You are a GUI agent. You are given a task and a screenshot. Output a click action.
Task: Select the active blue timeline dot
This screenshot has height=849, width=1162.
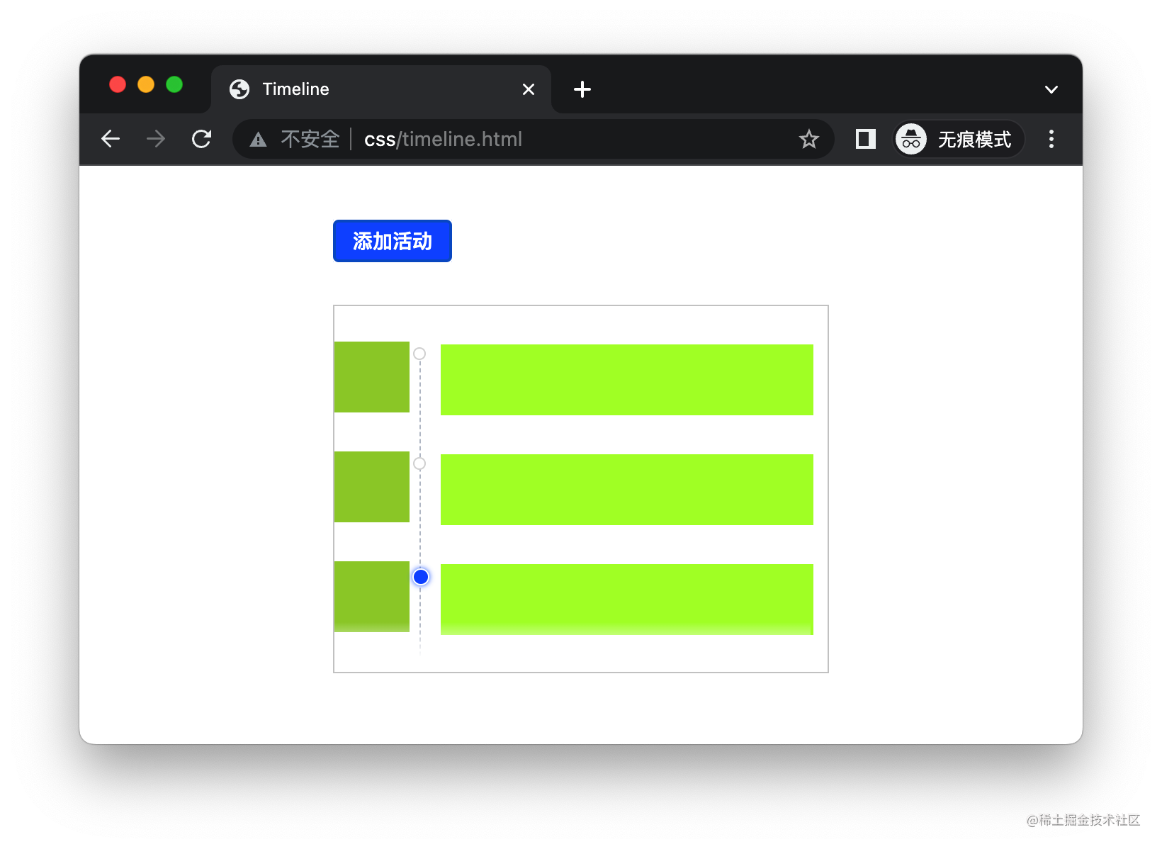point(419,577)
